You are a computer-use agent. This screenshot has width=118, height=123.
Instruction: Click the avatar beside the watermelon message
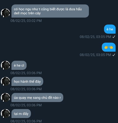pyautogui.click(x=5, y=13)
